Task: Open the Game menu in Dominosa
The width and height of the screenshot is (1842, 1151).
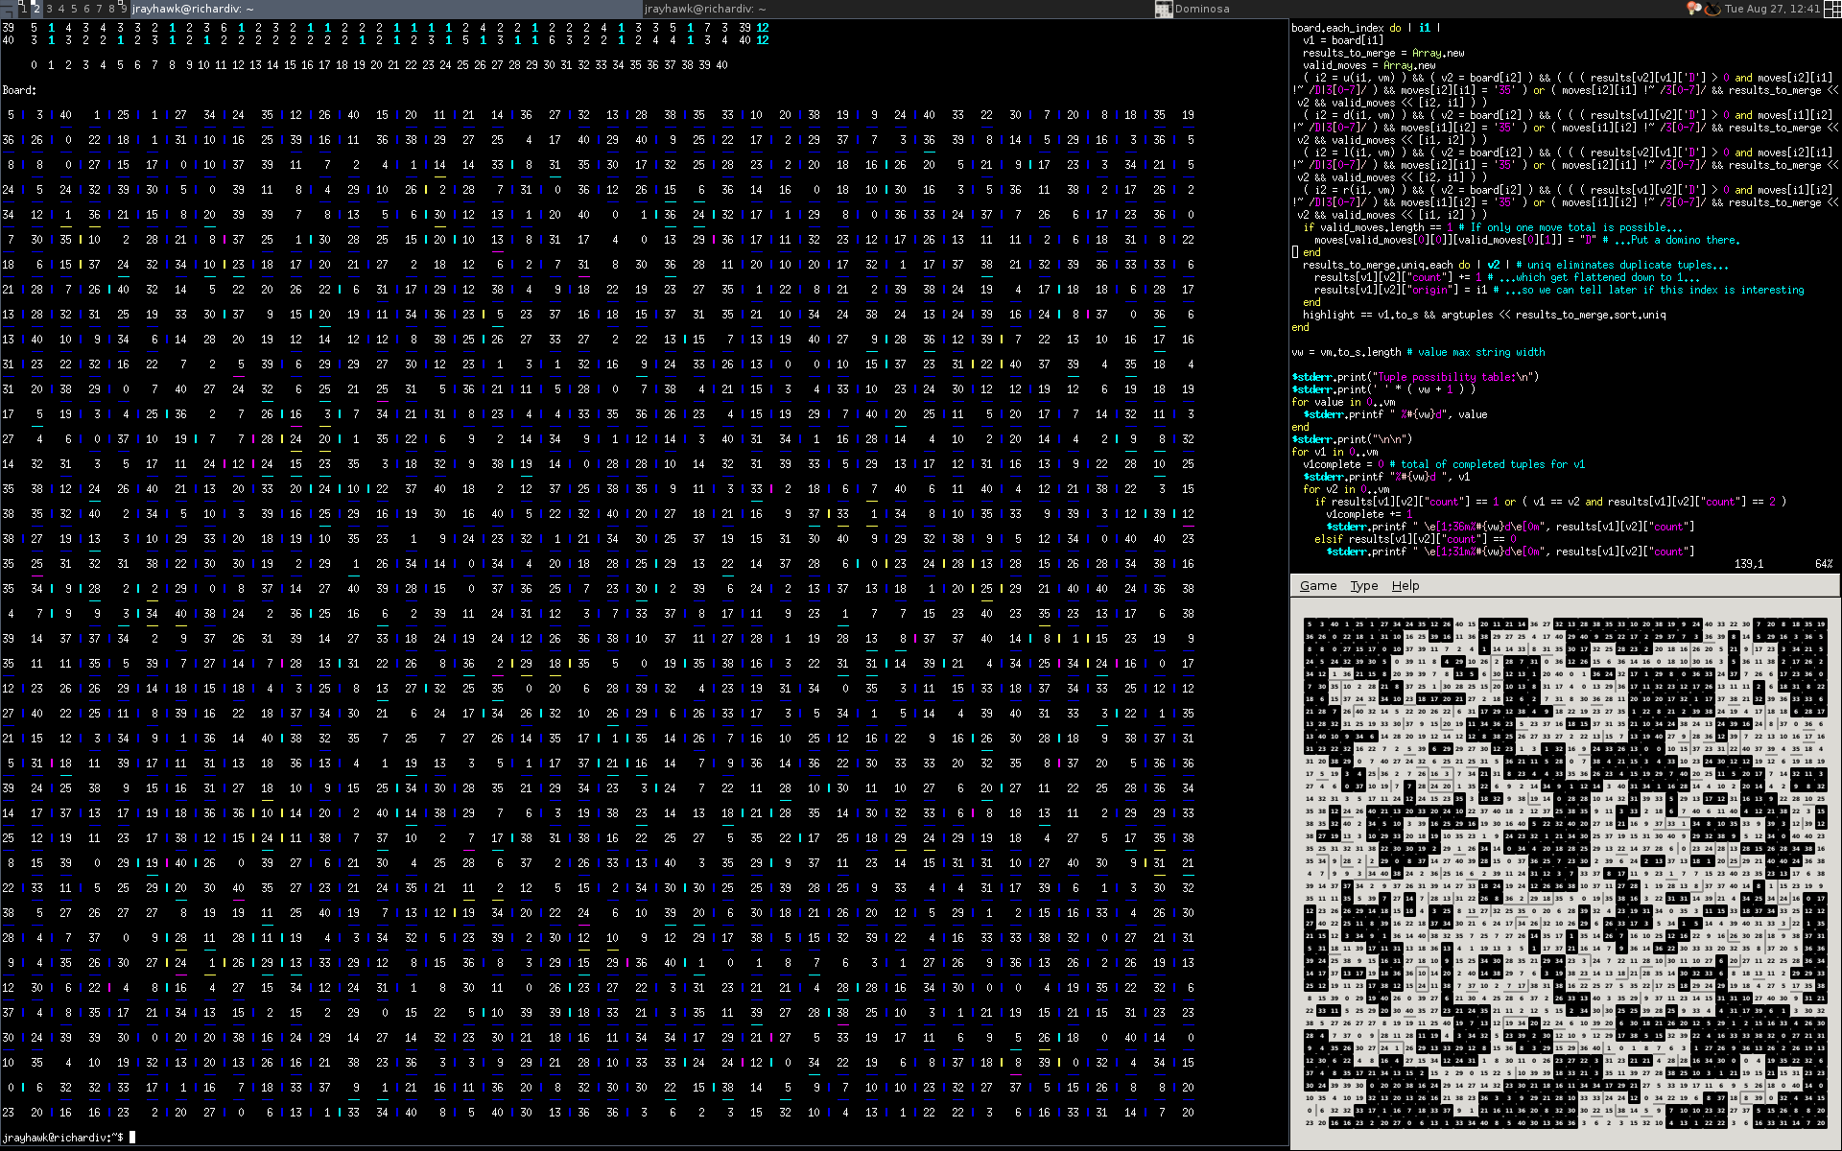Action: (1317, 586)
